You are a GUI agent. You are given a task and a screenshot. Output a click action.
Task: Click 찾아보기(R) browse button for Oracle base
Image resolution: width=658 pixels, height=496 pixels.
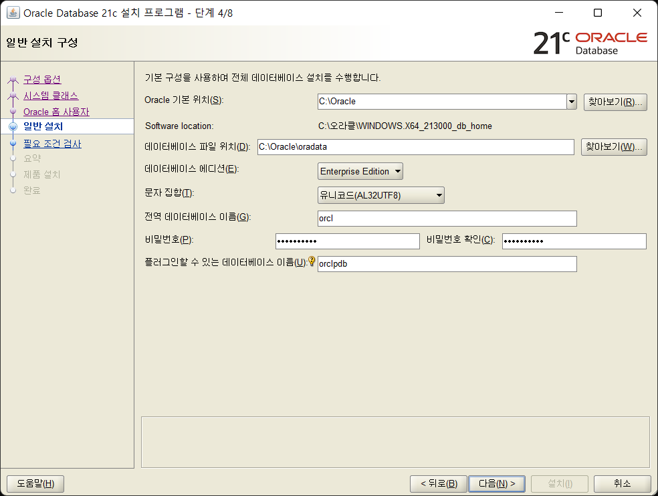point(615,102)
